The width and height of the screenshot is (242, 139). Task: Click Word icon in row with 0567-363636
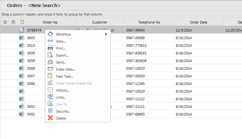(22, 61)
